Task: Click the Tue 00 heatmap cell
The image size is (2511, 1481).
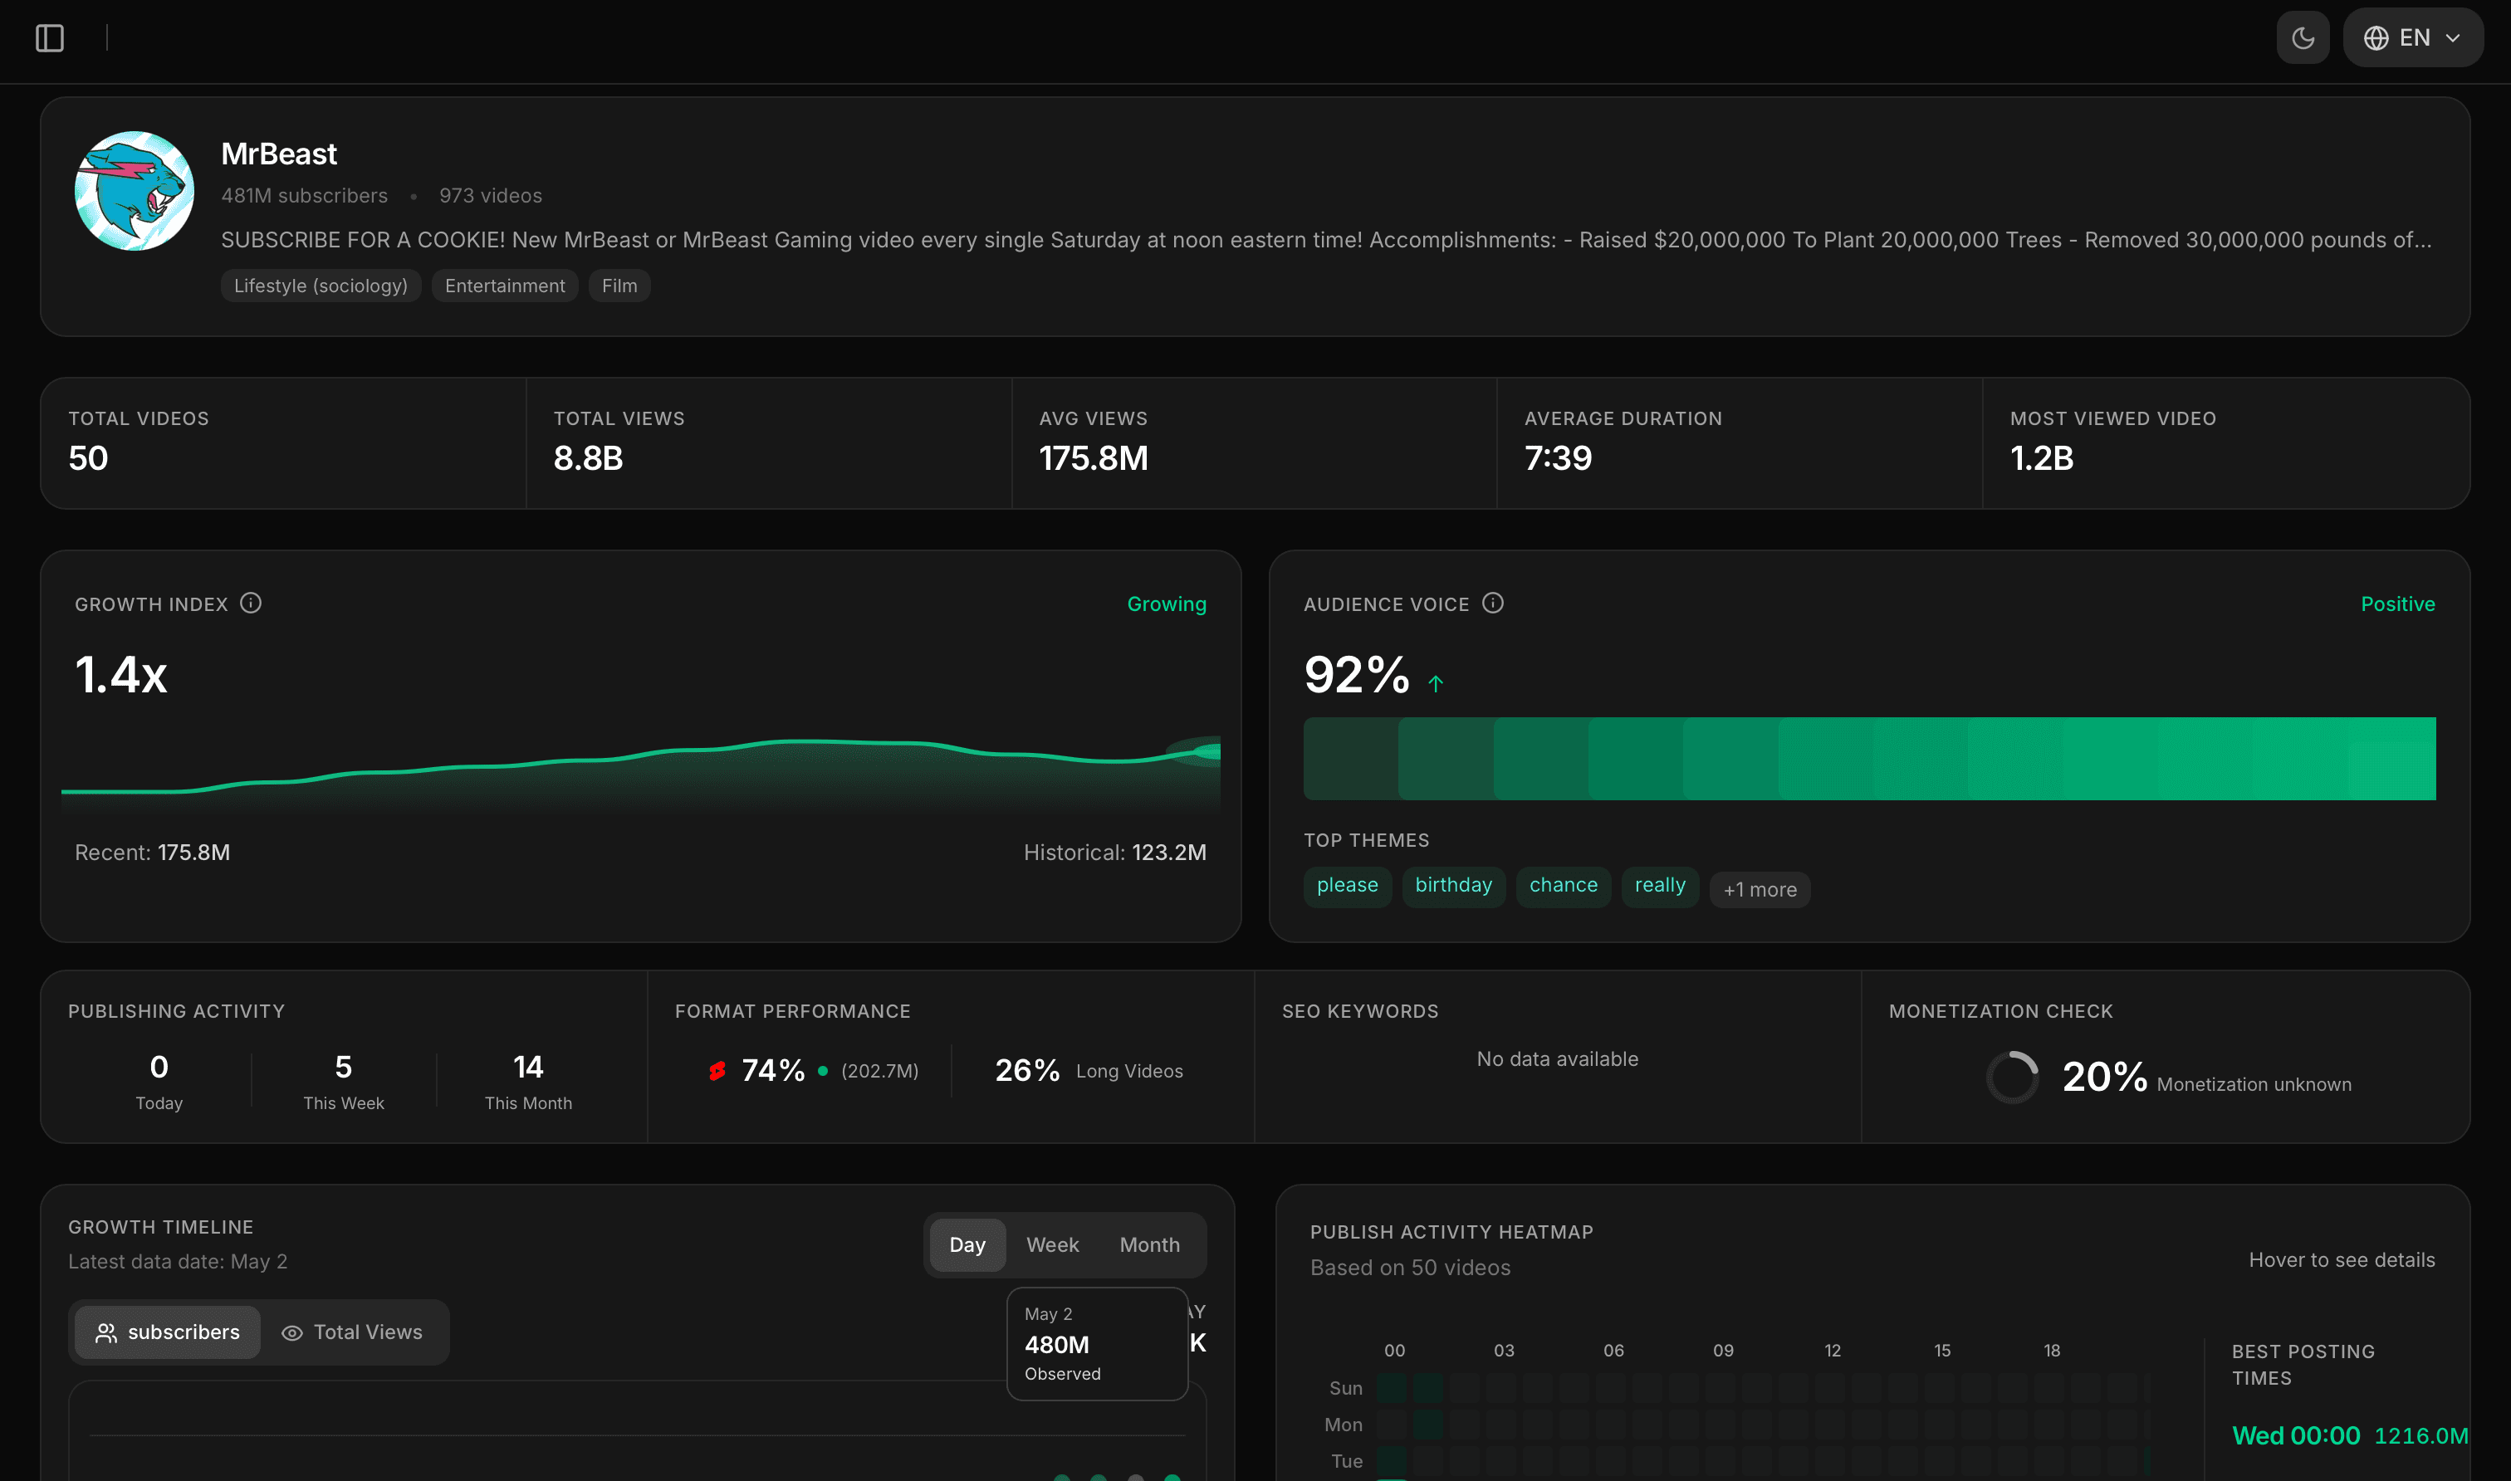Action: [1391, 1461]
